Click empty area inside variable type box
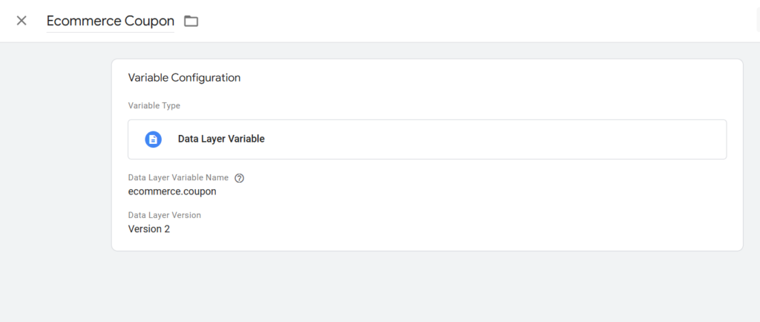Viewport: 760px width, 322px height. 485,139
